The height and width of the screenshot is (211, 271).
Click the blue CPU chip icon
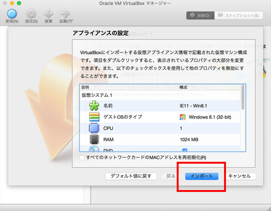pos(94,128)
